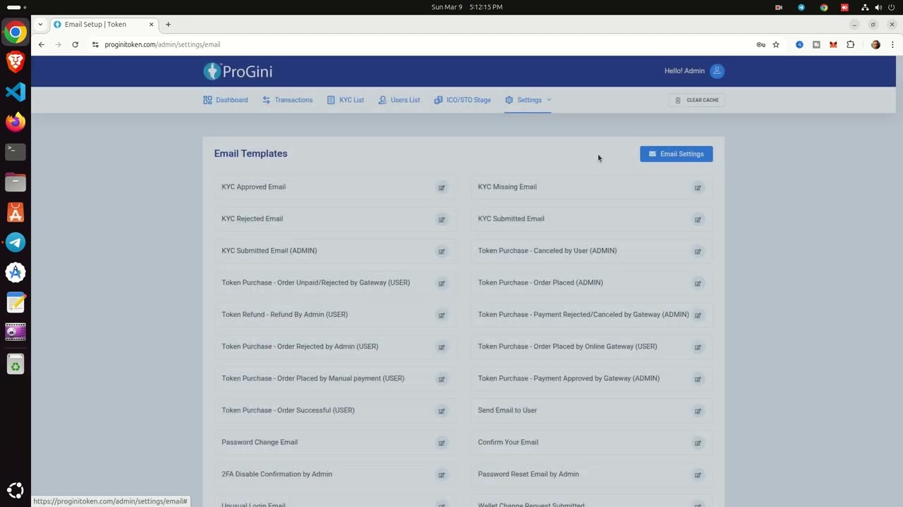Bookmark this page with star icon
The height and width of the screenshot is (507, 903).
coord(776,44)
